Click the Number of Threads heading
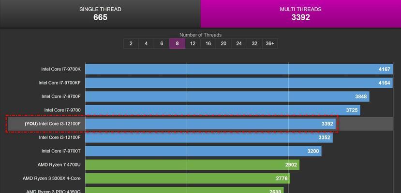This screenshot has height=193, width=401. pyautogui.click(x=200, y=35)
